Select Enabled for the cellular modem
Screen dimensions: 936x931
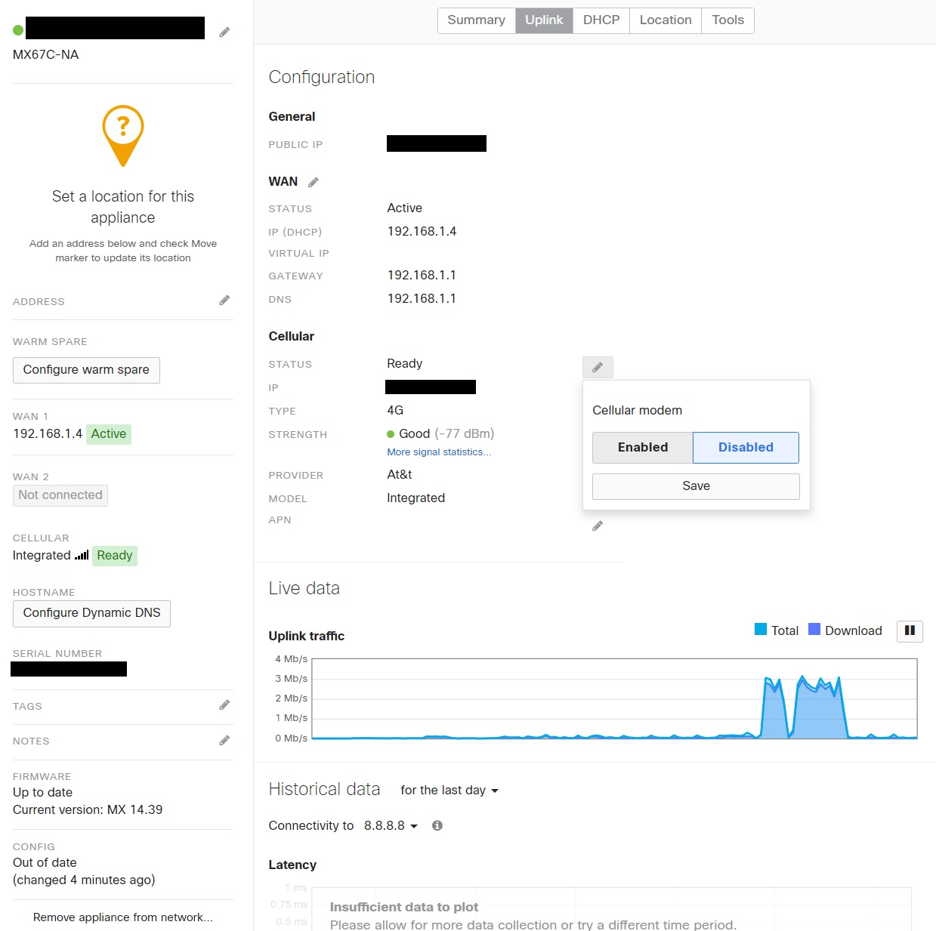[x=642, y=447]
